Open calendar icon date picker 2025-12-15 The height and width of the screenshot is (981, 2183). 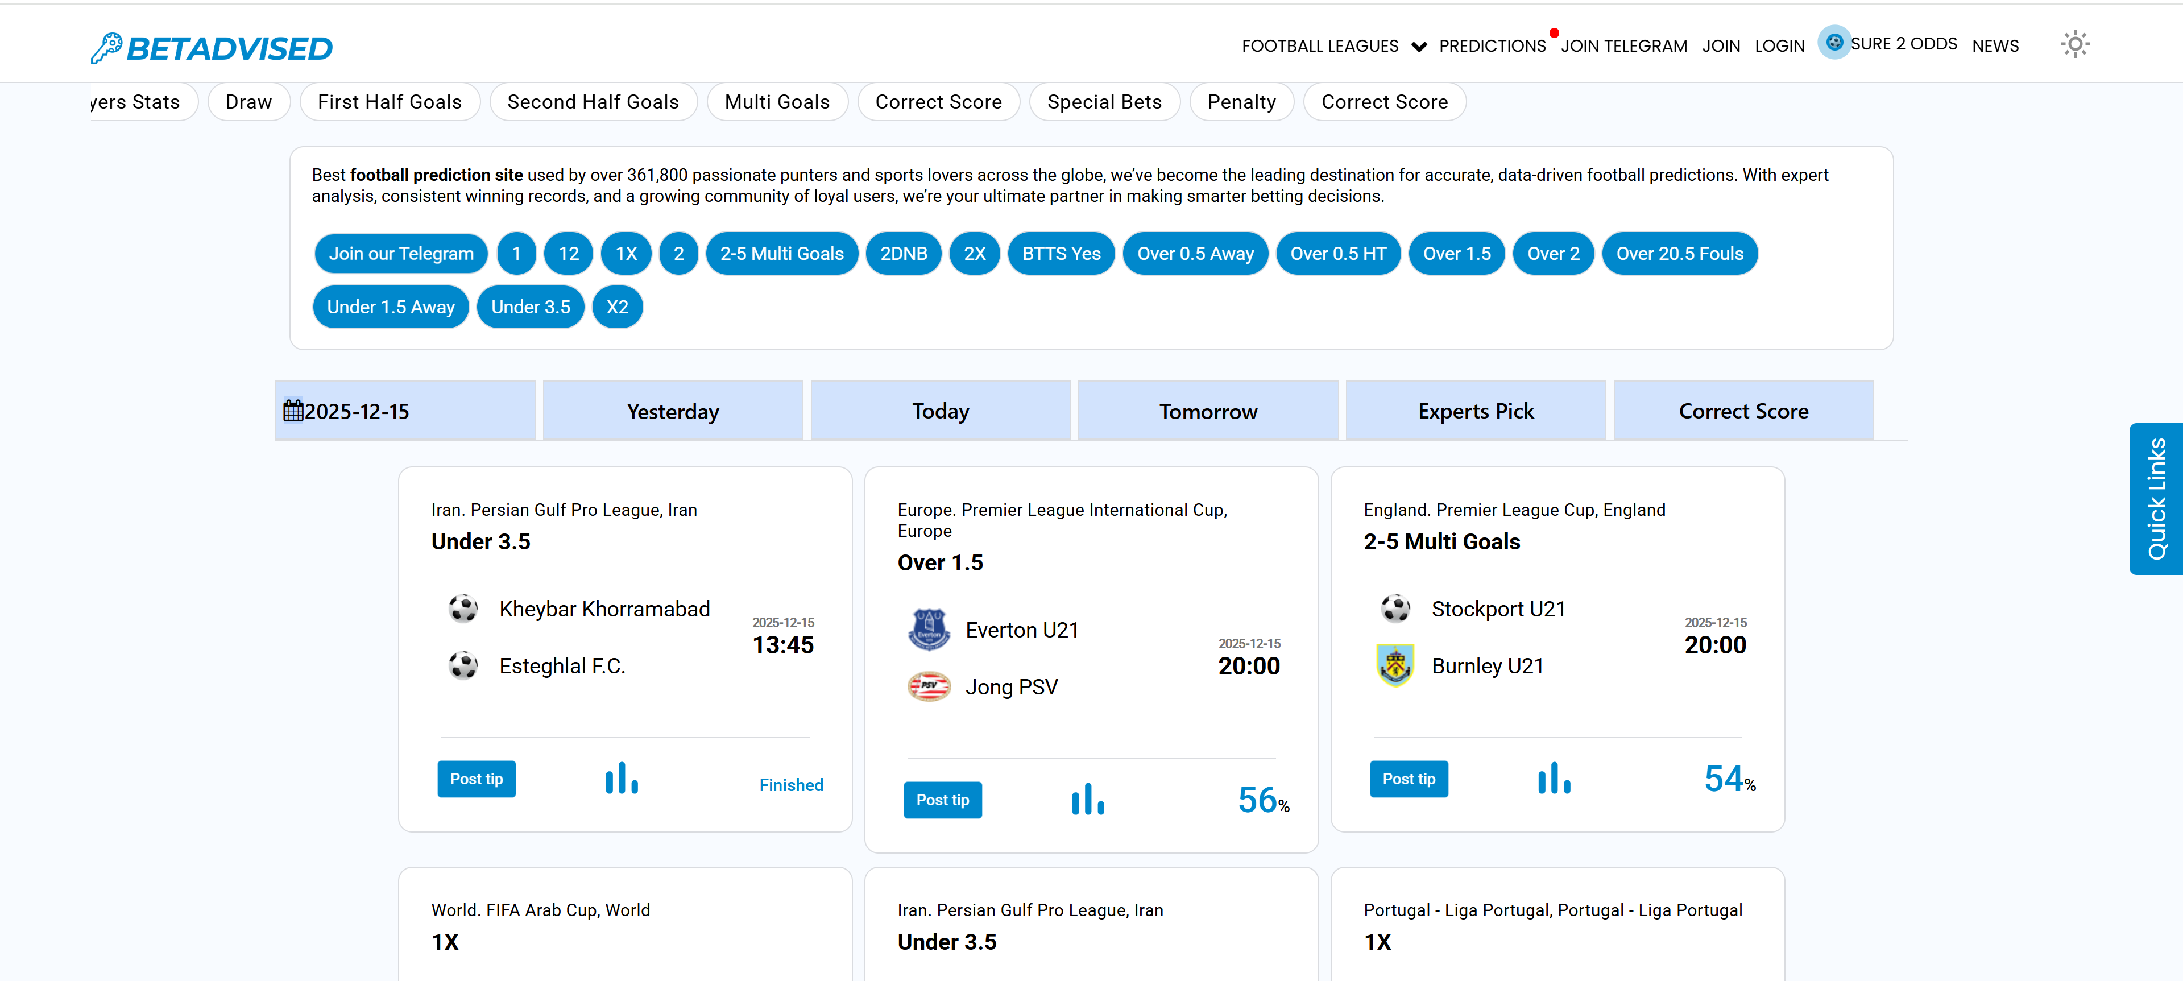pyautogui.click(x=293, y=411)
